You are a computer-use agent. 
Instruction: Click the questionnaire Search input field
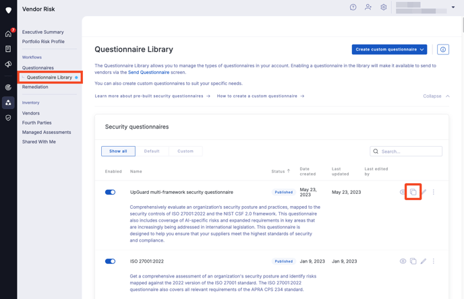[x=406, y=152]
